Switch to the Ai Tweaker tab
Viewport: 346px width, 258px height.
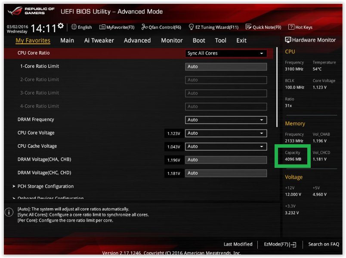(99, 40)
